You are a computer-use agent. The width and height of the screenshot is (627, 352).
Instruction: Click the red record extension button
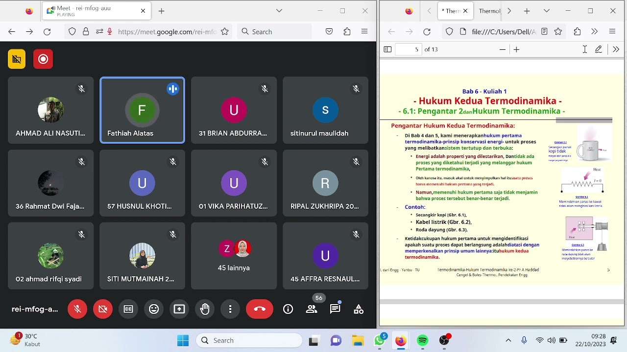[x=43, y=59]
